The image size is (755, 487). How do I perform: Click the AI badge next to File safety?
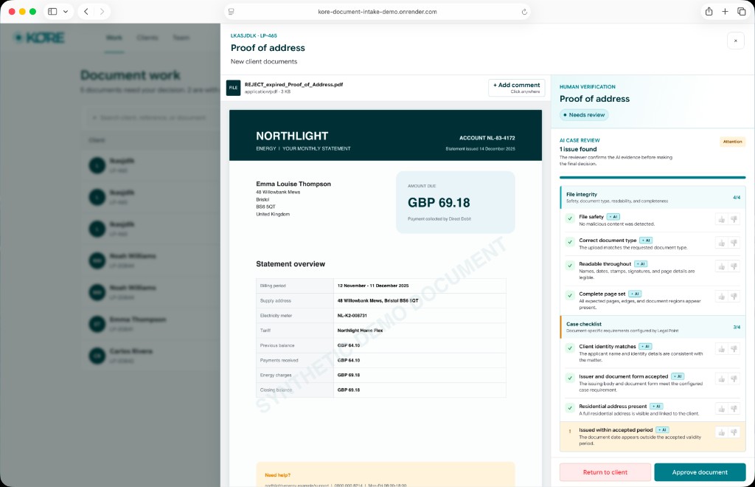[x=613, y=217]
